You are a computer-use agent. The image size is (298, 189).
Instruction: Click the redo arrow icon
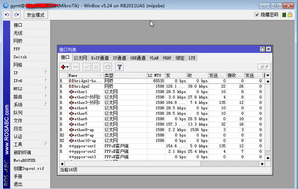[x=16, y=14]
